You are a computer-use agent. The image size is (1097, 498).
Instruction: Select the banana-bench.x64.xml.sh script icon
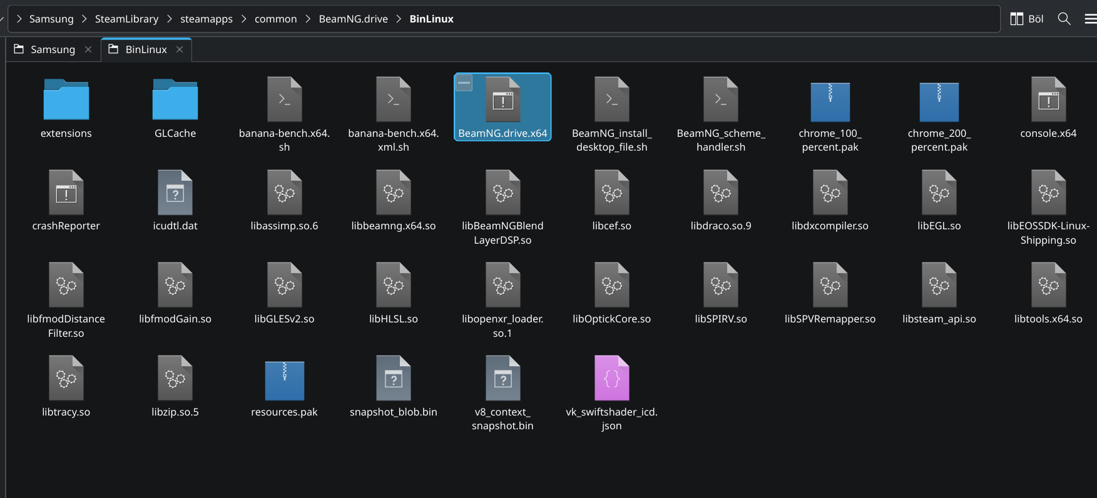tap(394, 99)
